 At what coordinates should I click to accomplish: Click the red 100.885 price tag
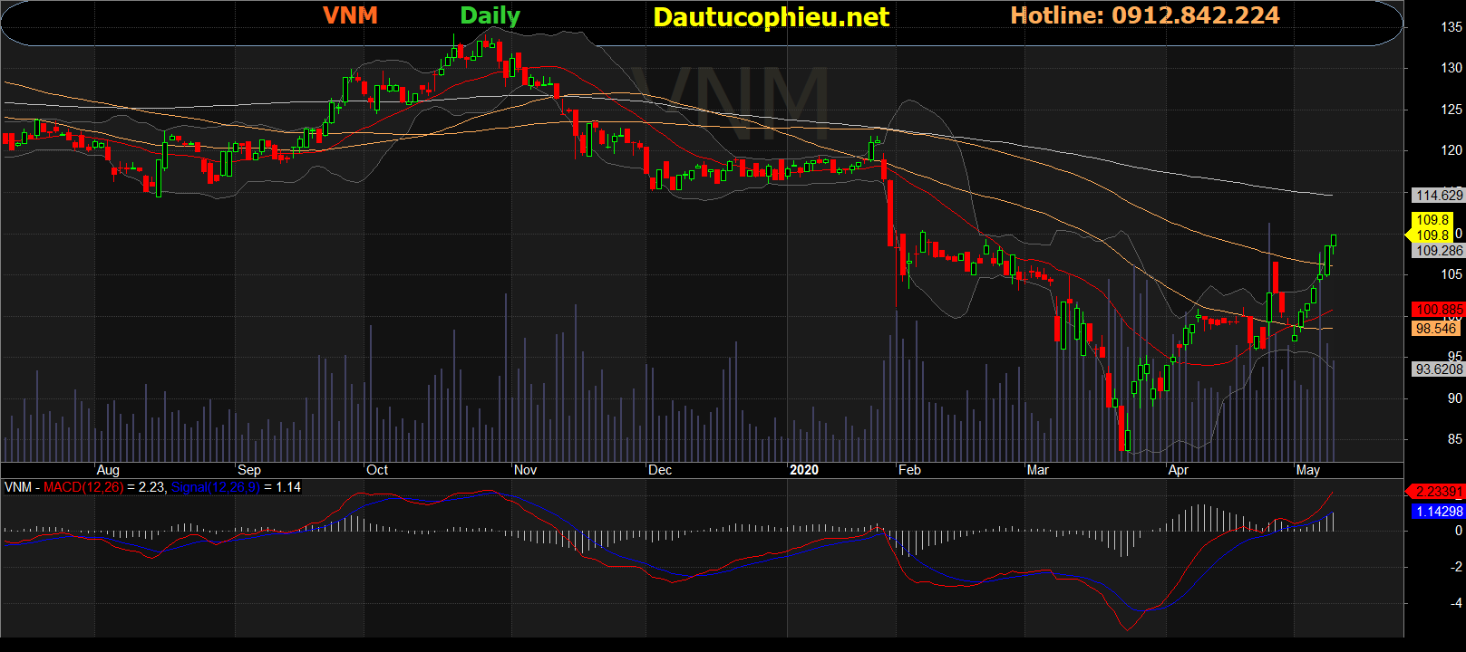tap(1439, 310)
